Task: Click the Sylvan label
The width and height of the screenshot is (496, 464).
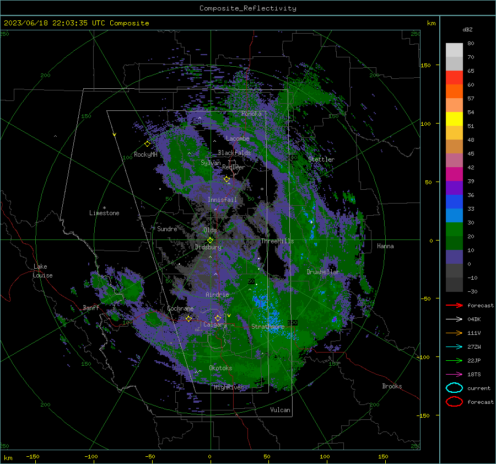Action: coord(211,163)
